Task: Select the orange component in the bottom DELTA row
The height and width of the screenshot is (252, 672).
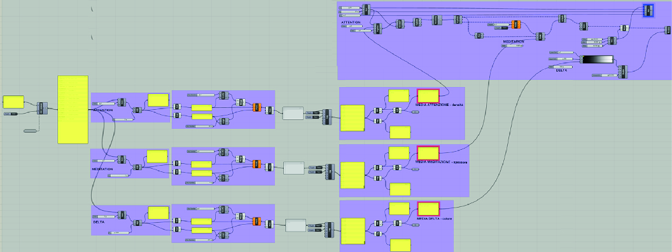Action: tap(256, 221)
